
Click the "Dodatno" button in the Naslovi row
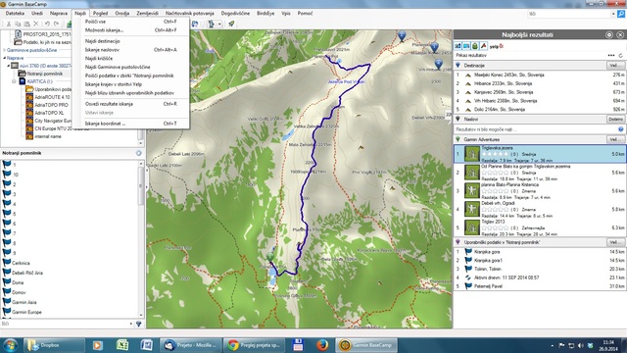tap(615, 119)
